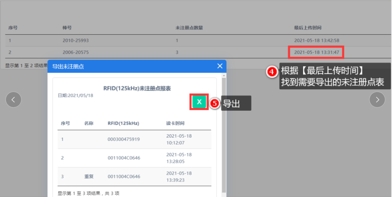Click the green Excel export icon
This screenshot has height=197, width=392.
click(199, 102)
